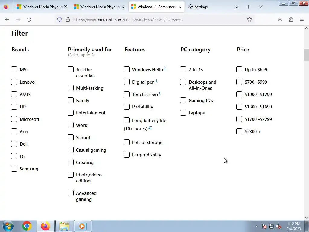Open the Windows Start menu

8,226
